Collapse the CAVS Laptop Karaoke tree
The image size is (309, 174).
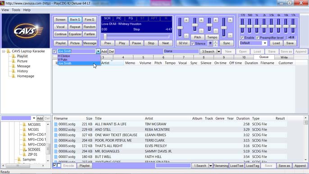[4, 51]
